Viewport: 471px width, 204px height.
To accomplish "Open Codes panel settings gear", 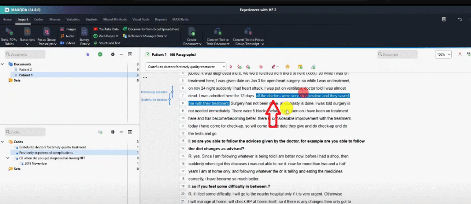I will pos(113,132).
